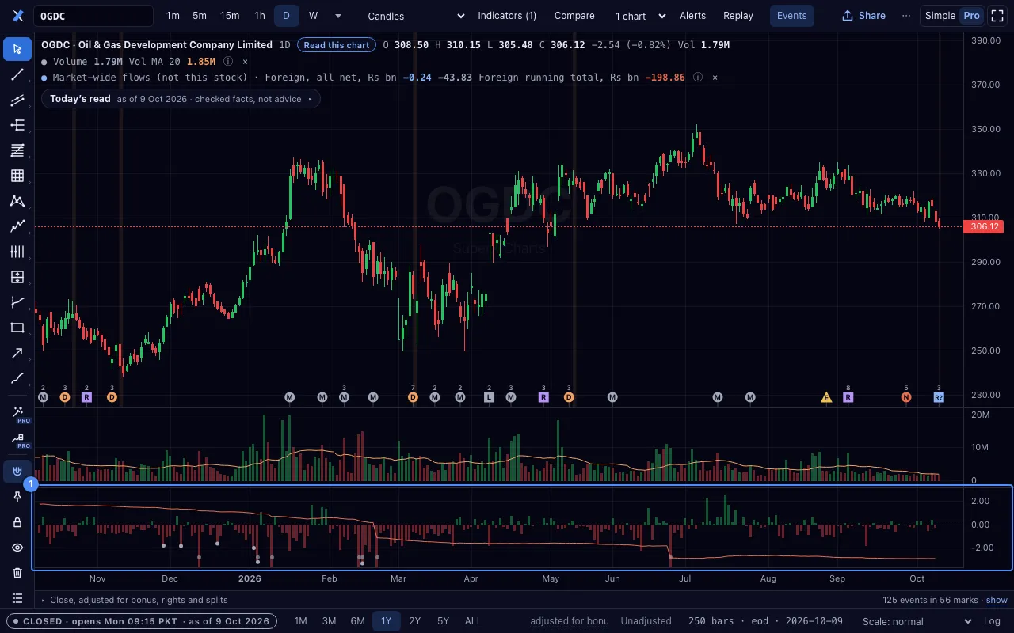This screenshot has width=1014, height=633.
Task: Show info for the Volume indicator
Action: (x=228, y=61)
